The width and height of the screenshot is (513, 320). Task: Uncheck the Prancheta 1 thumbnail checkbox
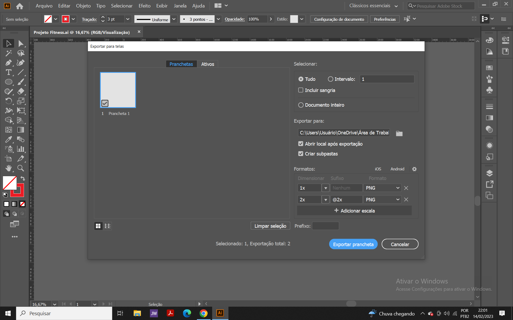coord(105,103)
